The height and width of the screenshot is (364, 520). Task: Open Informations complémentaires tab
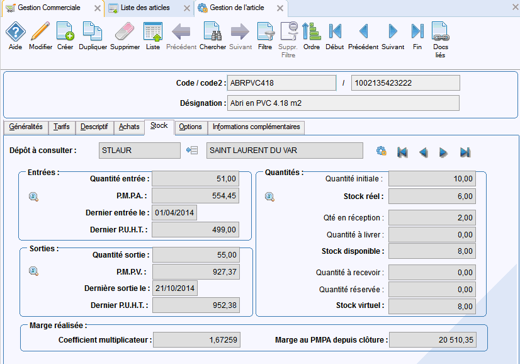[256, 127]
